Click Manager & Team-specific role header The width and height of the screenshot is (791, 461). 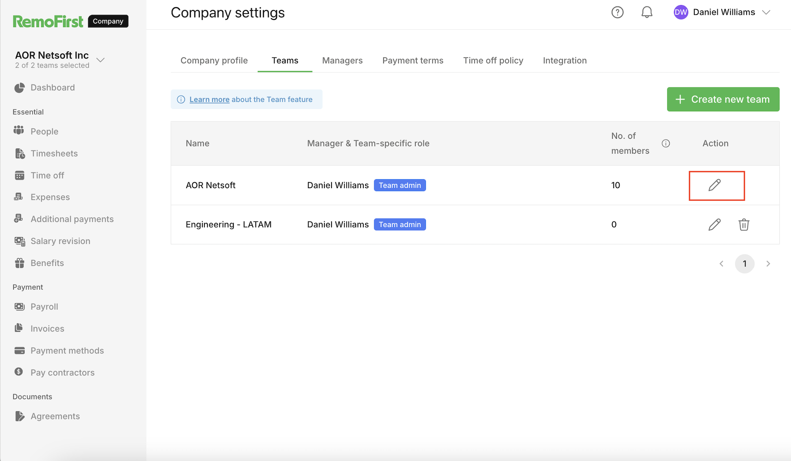click(368, 143)
